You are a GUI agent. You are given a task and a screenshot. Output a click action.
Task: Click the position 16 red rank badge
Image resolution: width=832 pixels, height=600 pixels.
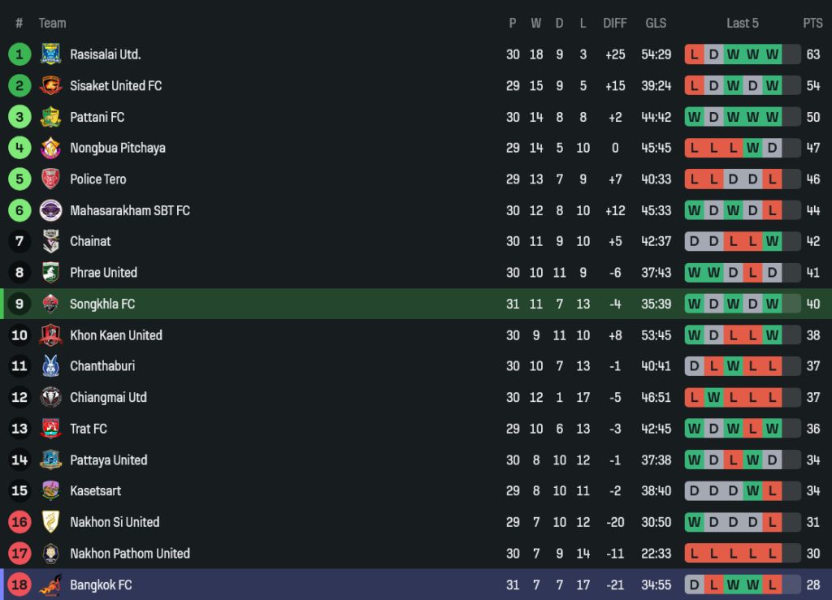point(19,522)
